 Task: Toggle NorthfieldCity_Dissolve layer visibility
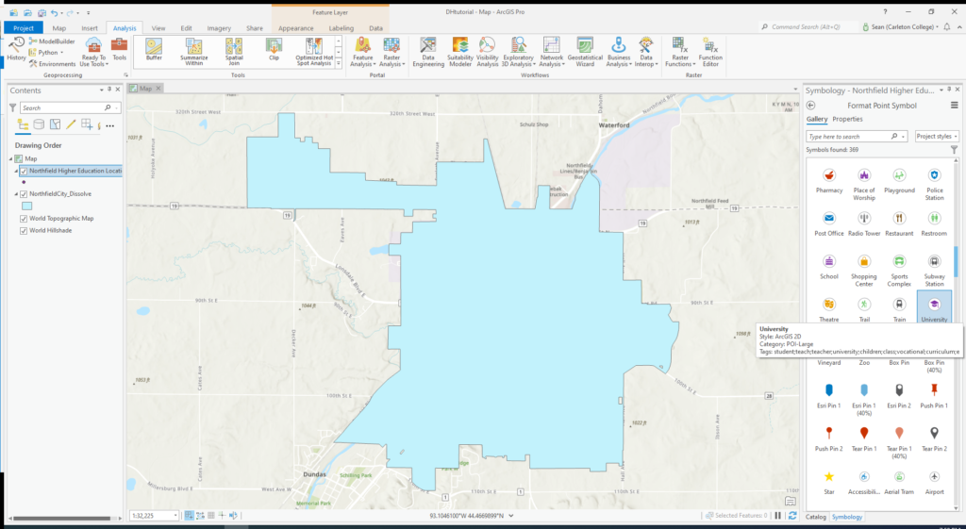pyautogui.click(x=24, y=194)
